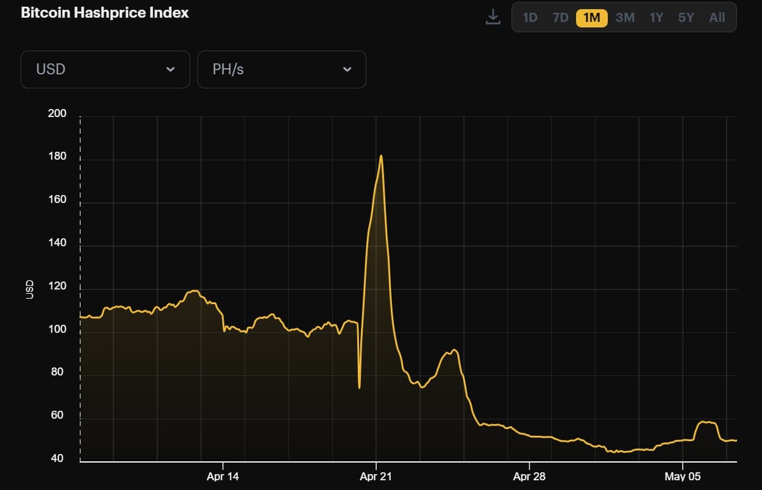Show the 1Y time range

(656, 18)
